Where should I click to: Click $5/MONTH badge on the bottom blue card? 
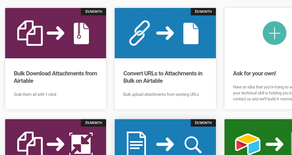(203, 123)
